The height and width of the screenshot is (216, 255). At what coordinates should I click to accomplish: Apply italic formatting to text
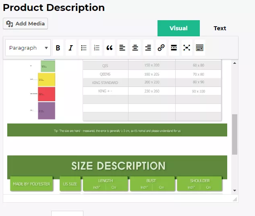(71, 48)
